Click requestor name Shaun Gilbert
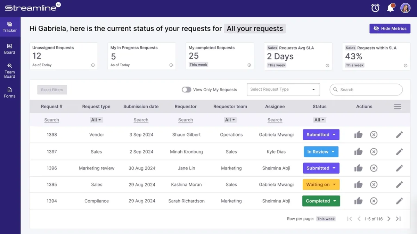The width and height of the screenshot is (417, 234). (186, 135)
